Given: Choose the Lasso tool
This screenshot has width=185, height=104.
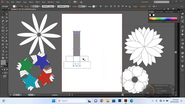Looking at the screenshot, I should tap(7, 17).
